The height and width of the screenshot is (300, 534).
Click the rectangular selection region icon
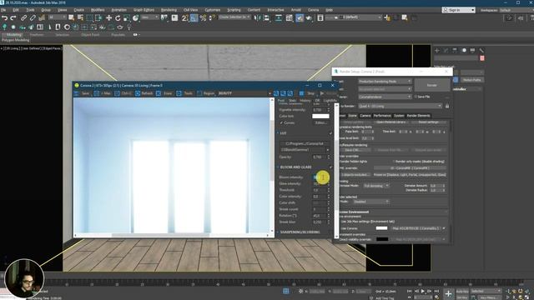pyautogui.click(x=89, y=17)
